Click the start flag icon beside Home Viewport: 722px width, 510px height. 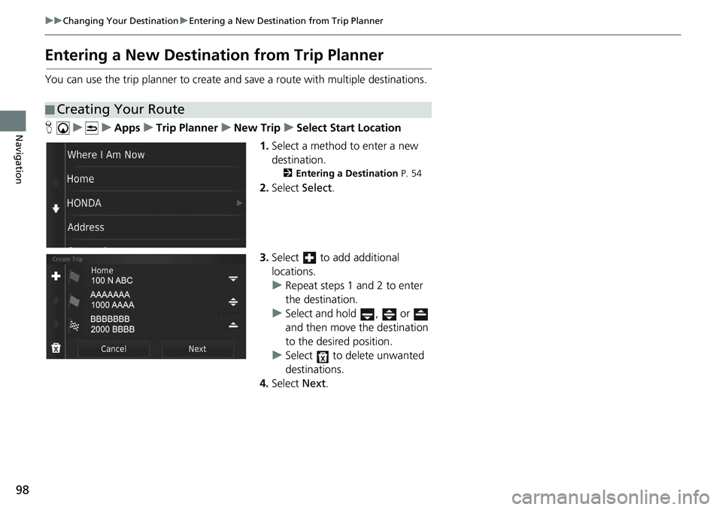coord(74,276)
